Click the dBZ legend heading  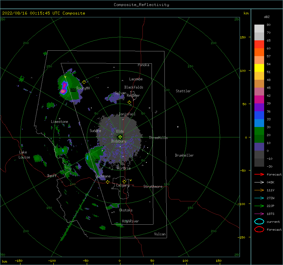click(x=267, y=17)
